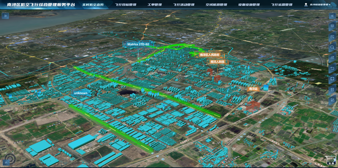
Task: Open the statistics chart tool
Action: pyautogui.click(x=332, y=58)
